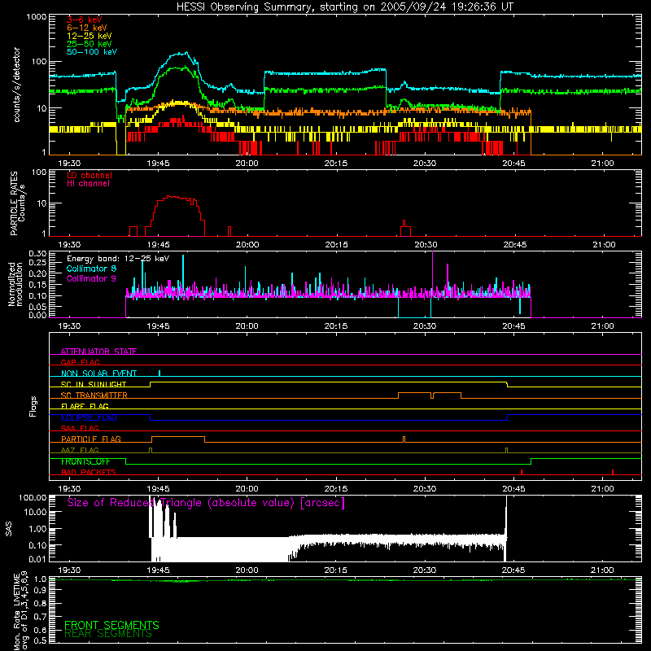Screen dimensions: 651x651
Task: Click the Flags panel axis label
Action: (x=33, y=406)
